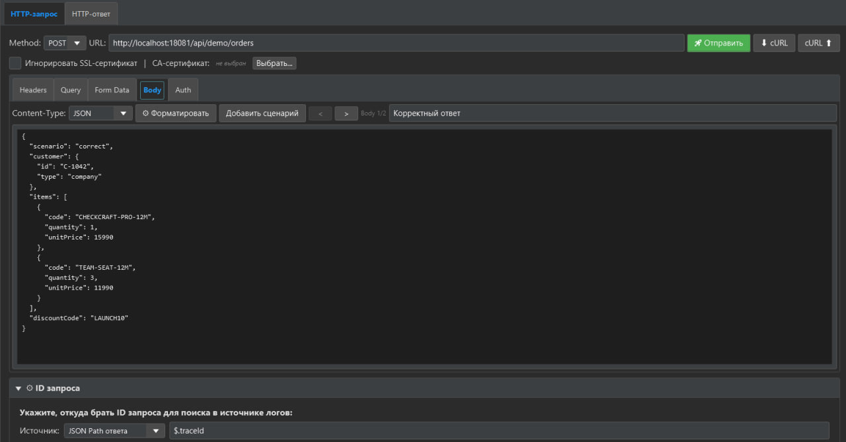846x442 pixels.
Task: Click the Body 1/2 counter label
Action: (x=373, y=113)
